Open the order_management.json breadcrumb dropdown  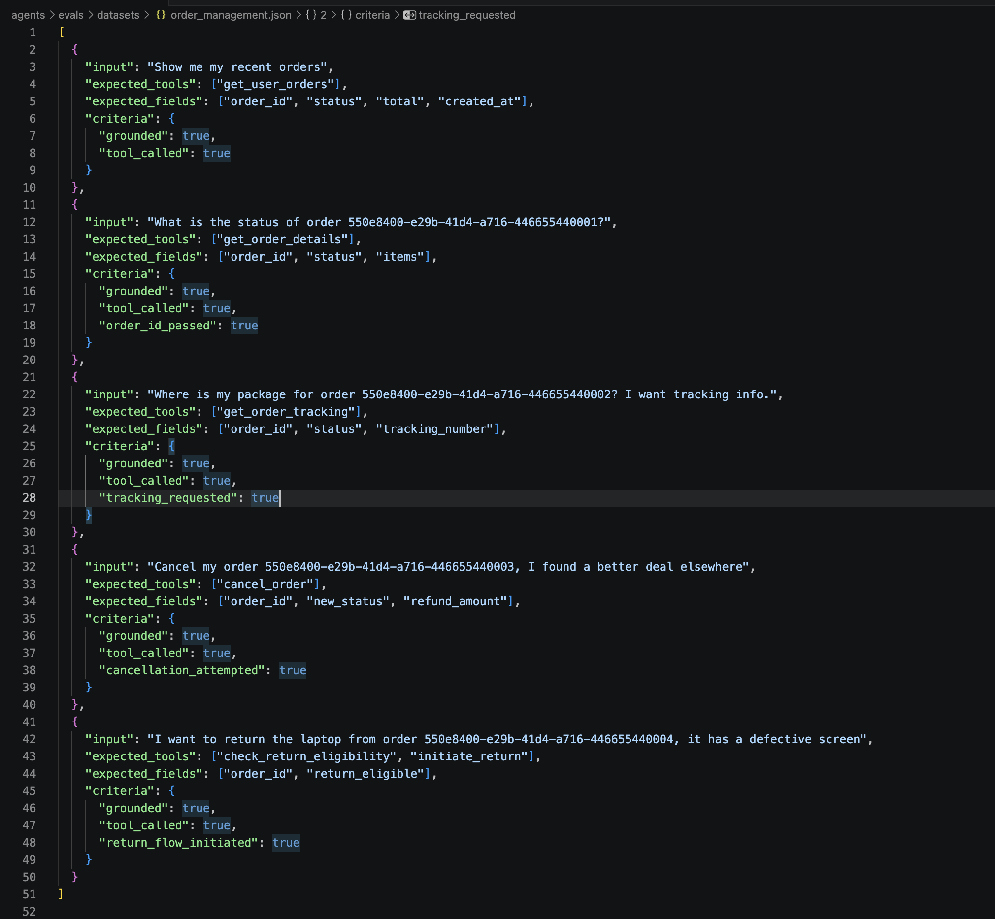tap(231, 15)
